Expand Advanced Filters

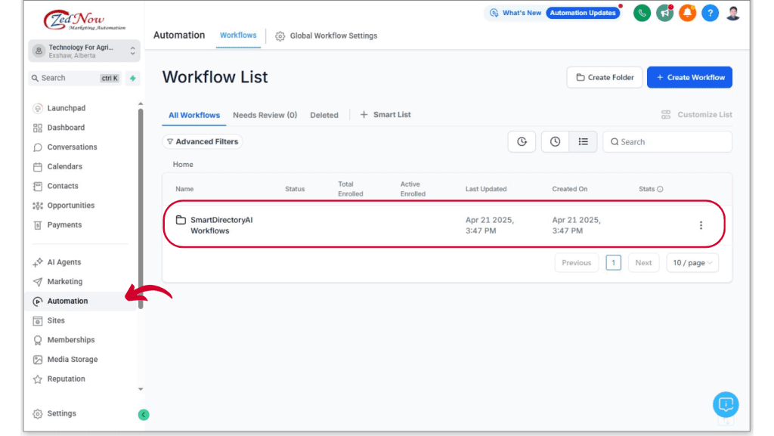point(202,141)
